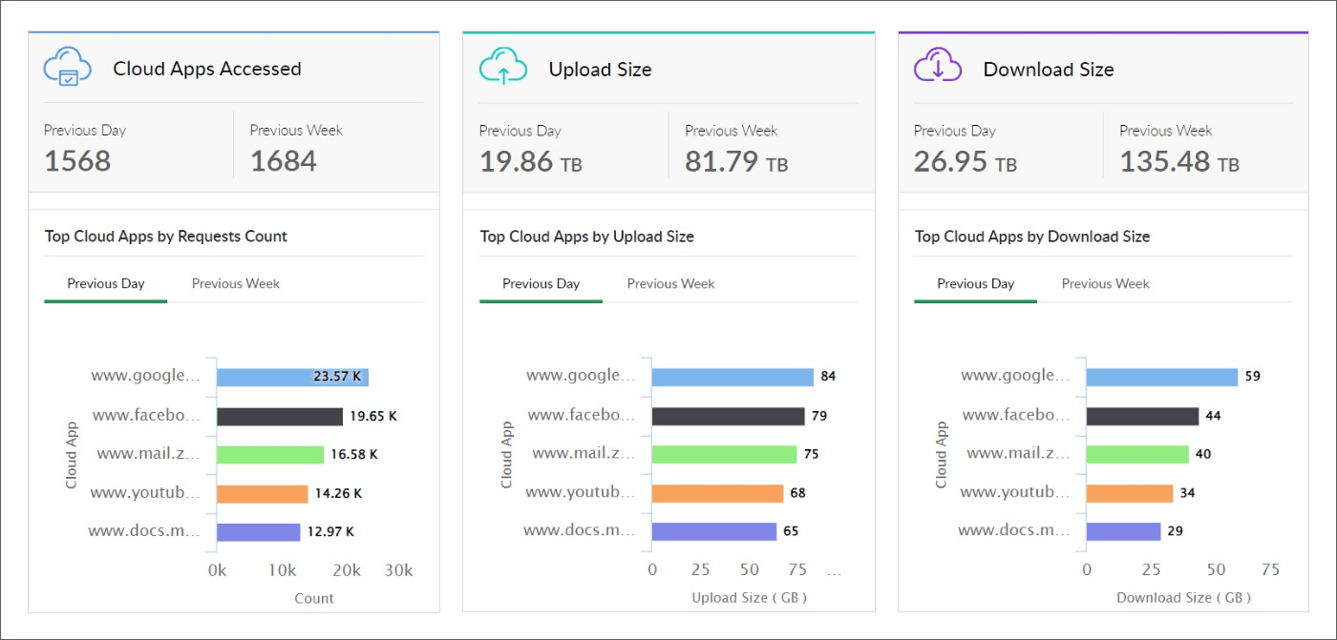The width and height of the screenshot is (1337, 640).
Task: Select Previous Day tab under Requests Count chart
Action: [x=105, y=283]
